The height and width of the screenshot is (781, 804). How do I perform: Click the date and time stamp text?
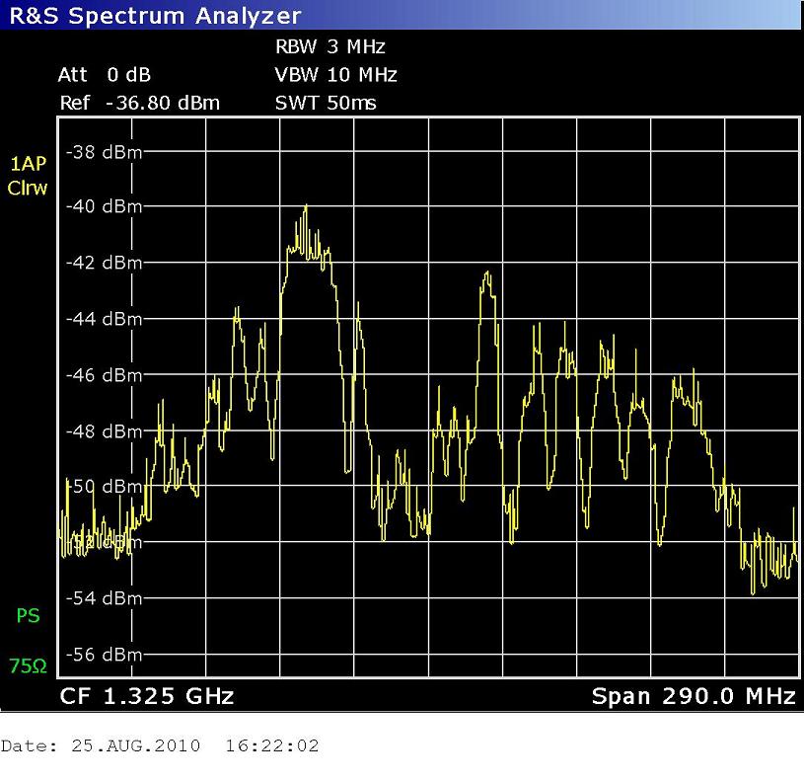(x=160, y=746)
